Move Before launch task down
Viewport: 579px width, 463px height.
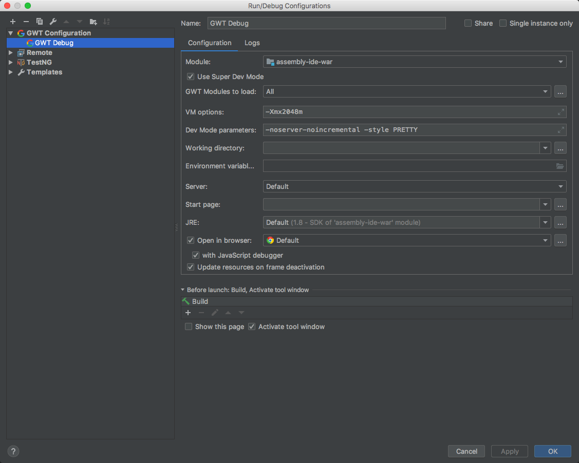point(241,313)
